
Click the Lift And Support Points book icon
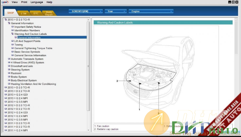click(12, 41)
